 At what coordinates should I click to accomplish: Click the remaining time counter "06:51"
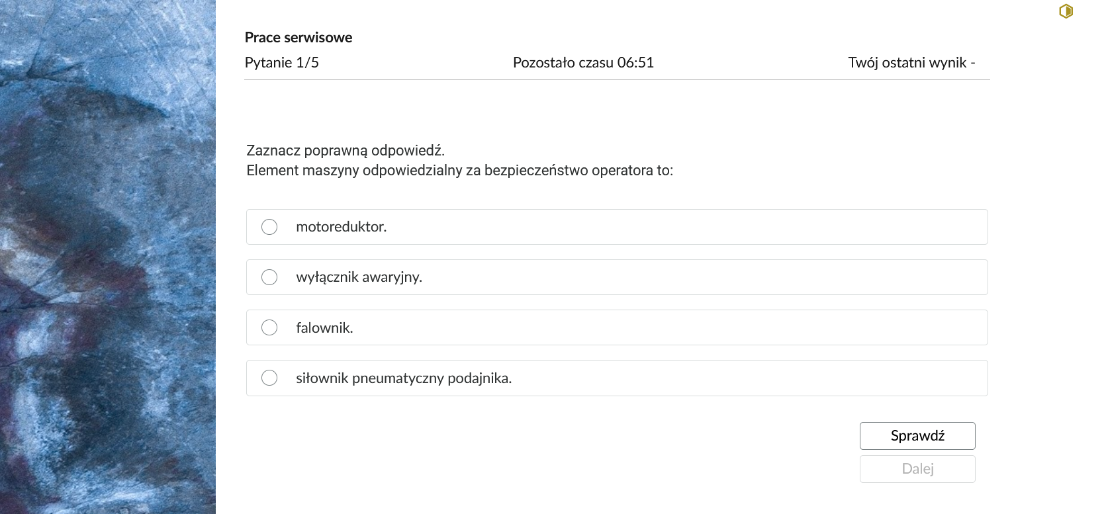[635, 63]
